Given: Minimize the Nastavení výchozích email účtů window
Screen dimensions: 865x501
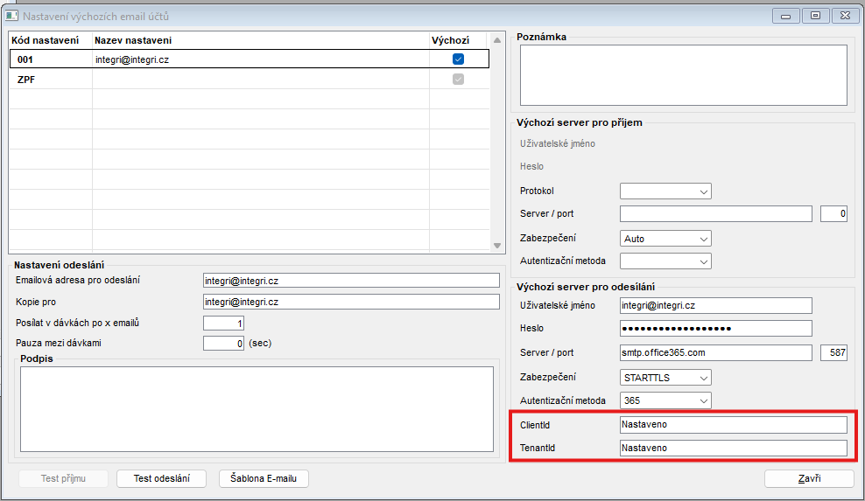Looking at the screenshot, I should [x=786, y=16].
